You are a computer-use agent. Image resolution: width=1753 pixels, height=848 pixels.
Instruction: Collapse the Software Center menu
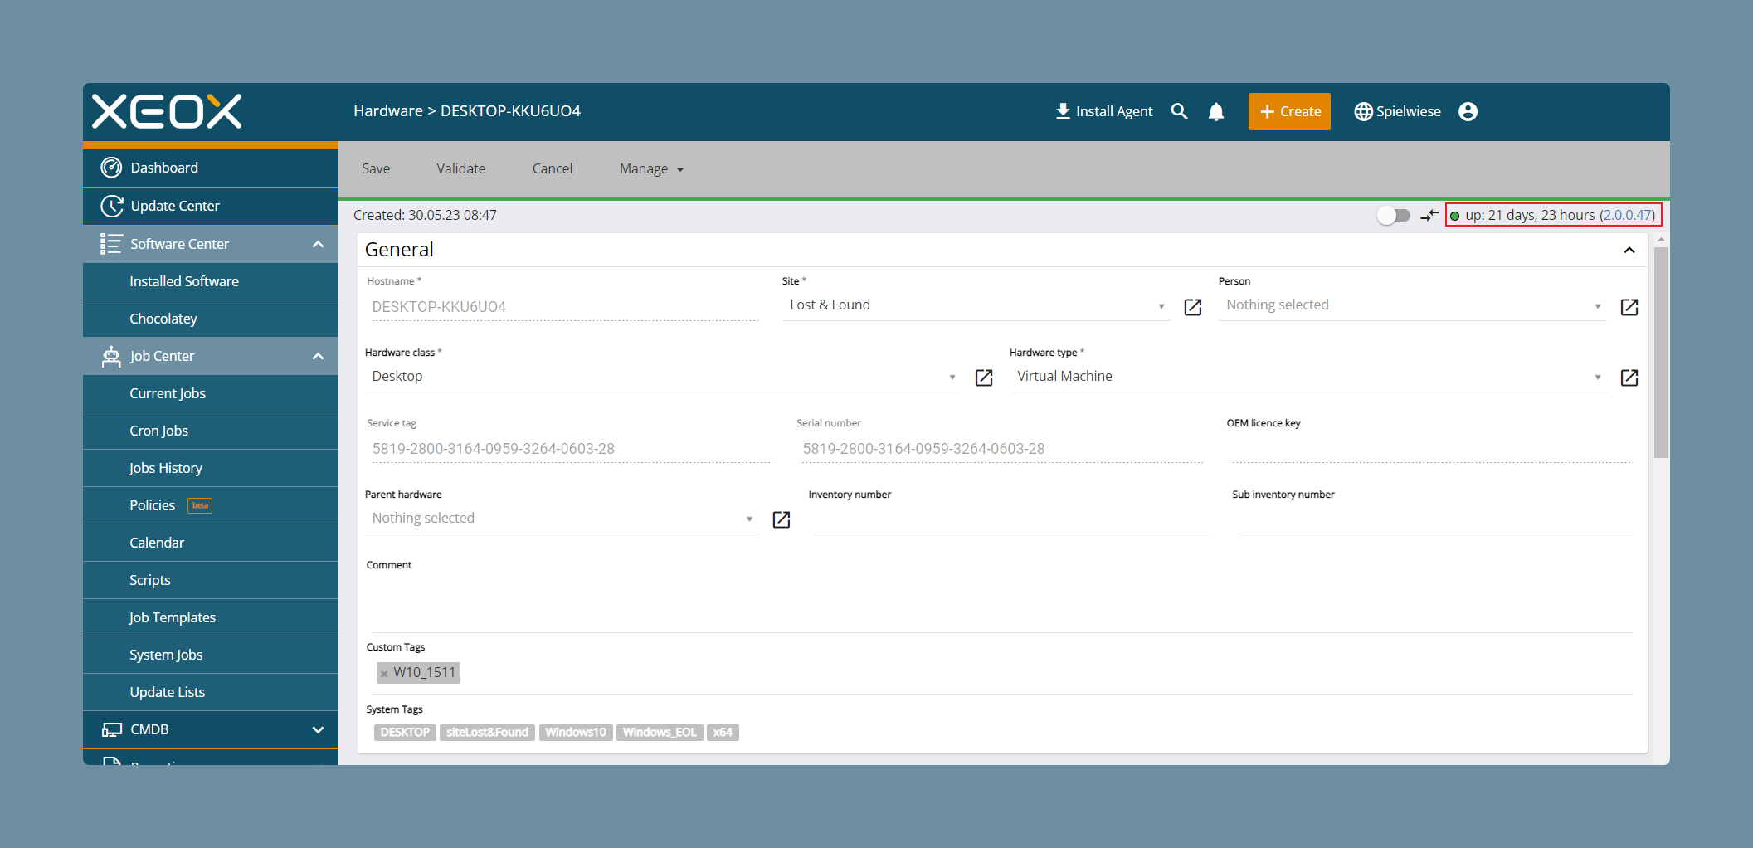(x=318, y=244)
